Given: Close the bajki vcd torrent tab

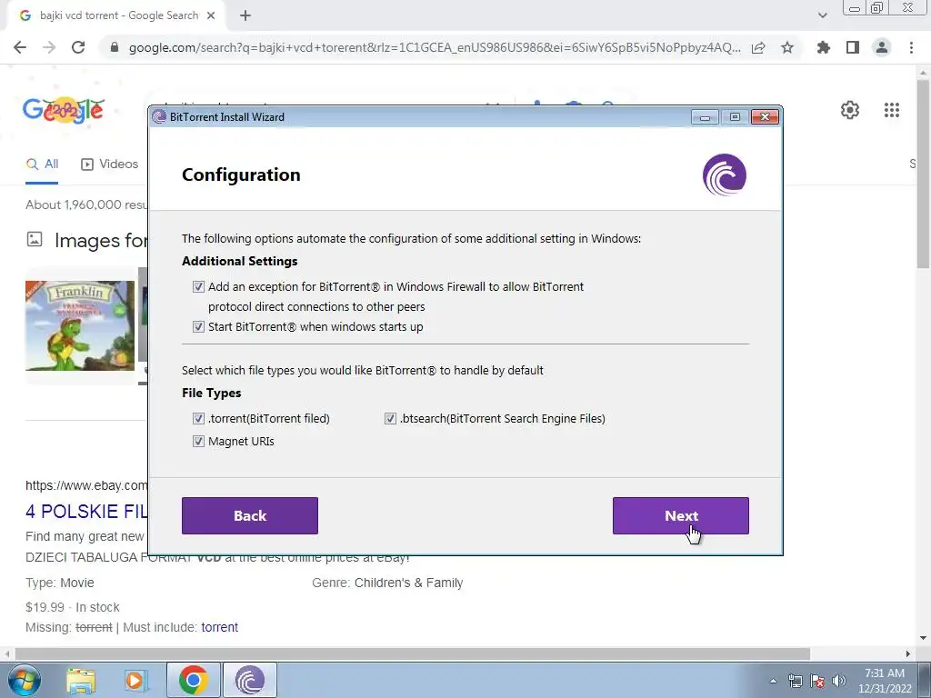Looking at the screenshot, I should tap(211, 16).
